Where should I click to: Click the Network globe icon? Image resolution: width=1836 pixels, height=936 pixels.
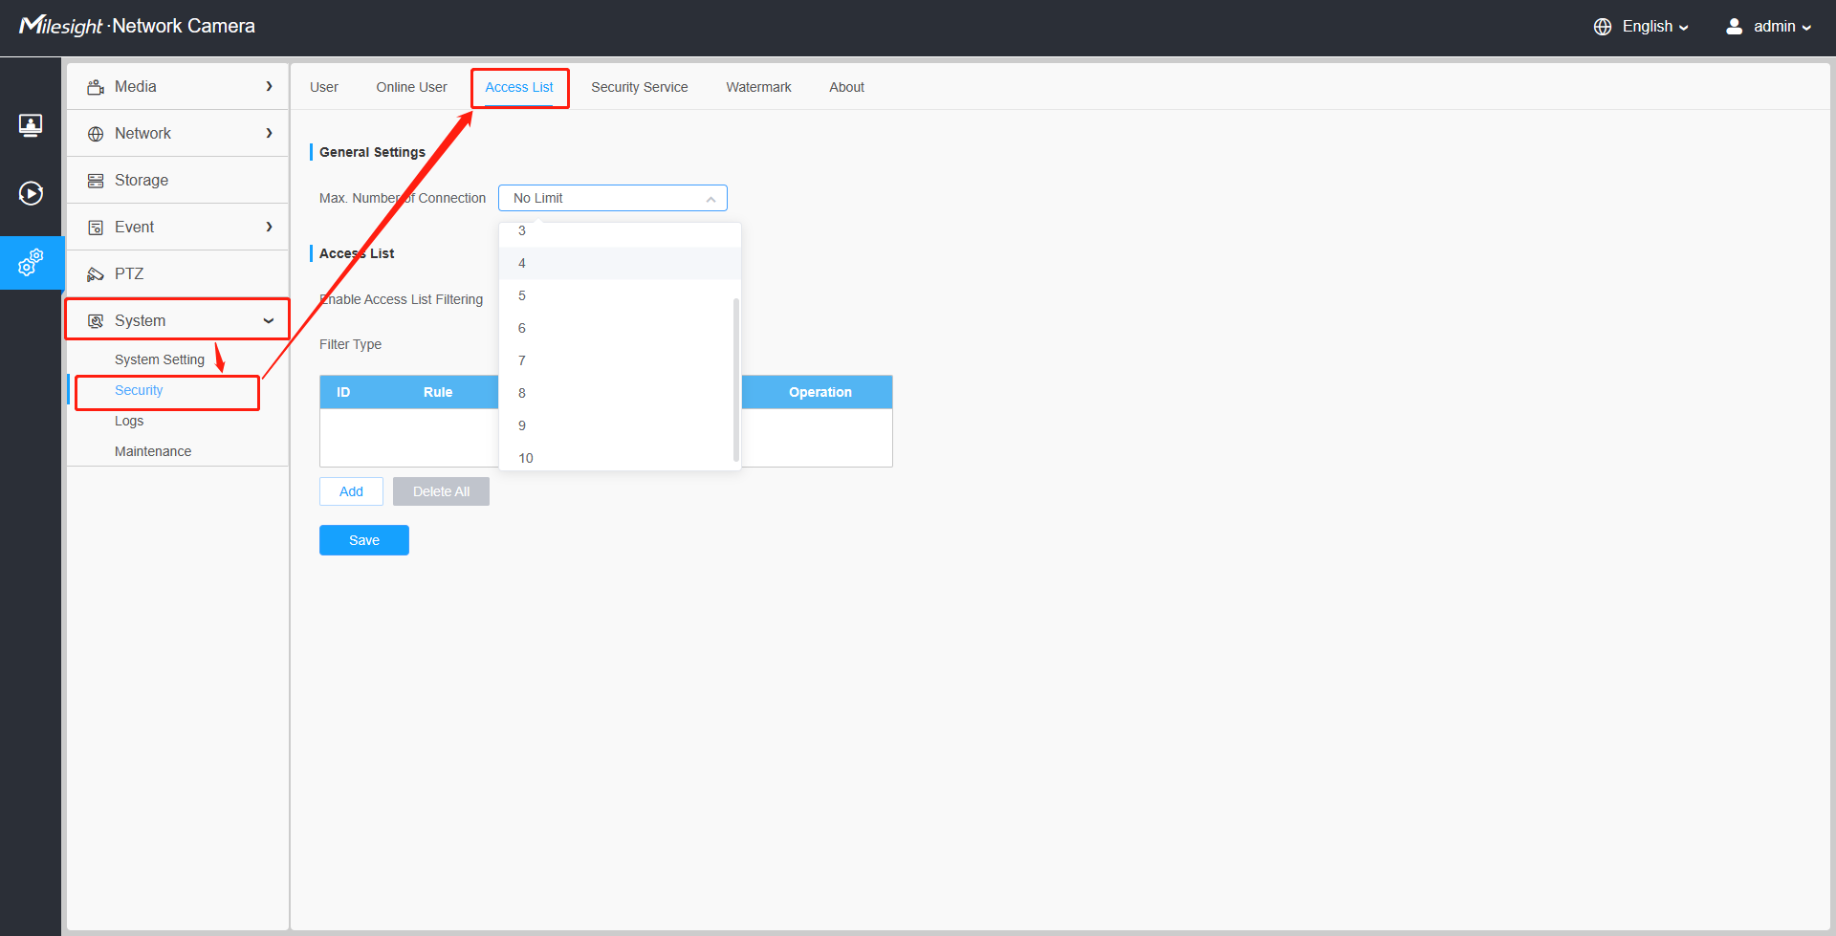[96, 134]
